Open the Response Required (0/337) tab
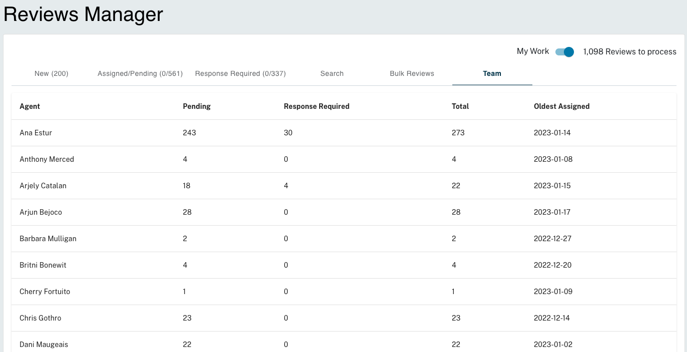 click(x=240, y=73)
